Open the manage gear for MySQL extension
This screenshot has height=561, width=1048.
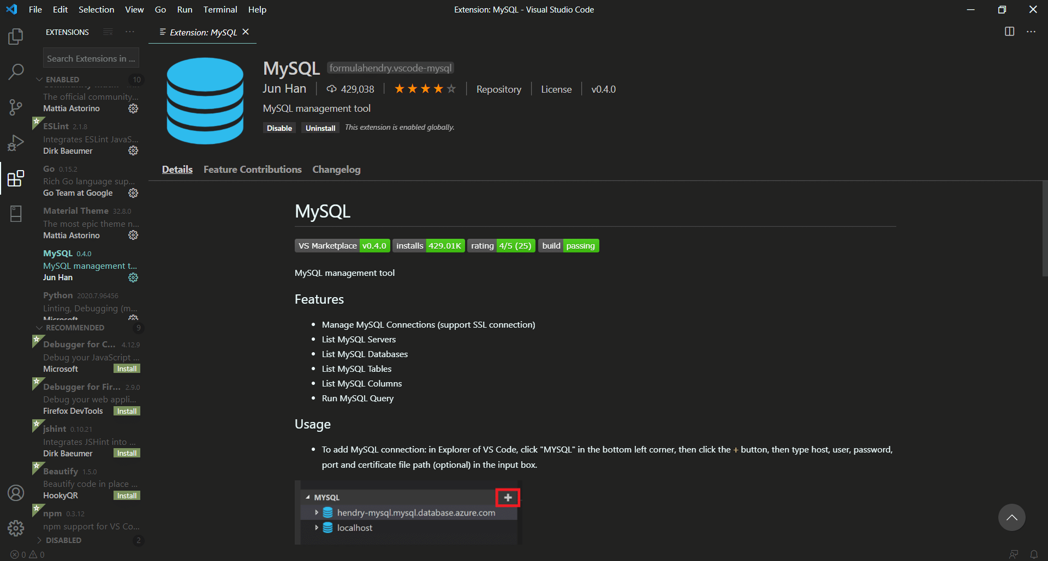tap(133, 278)
